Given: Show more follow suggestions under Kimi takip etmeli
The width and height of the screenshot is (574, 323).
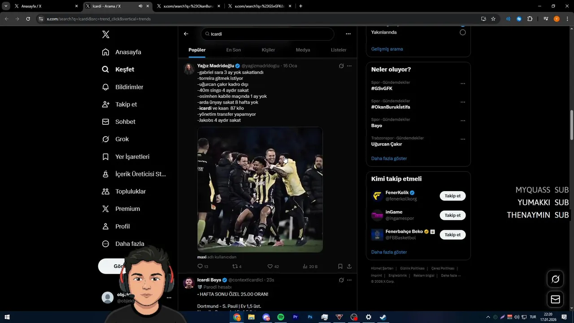Looking at the screenshot, I should pyautogui.click(x=389, y=252).
